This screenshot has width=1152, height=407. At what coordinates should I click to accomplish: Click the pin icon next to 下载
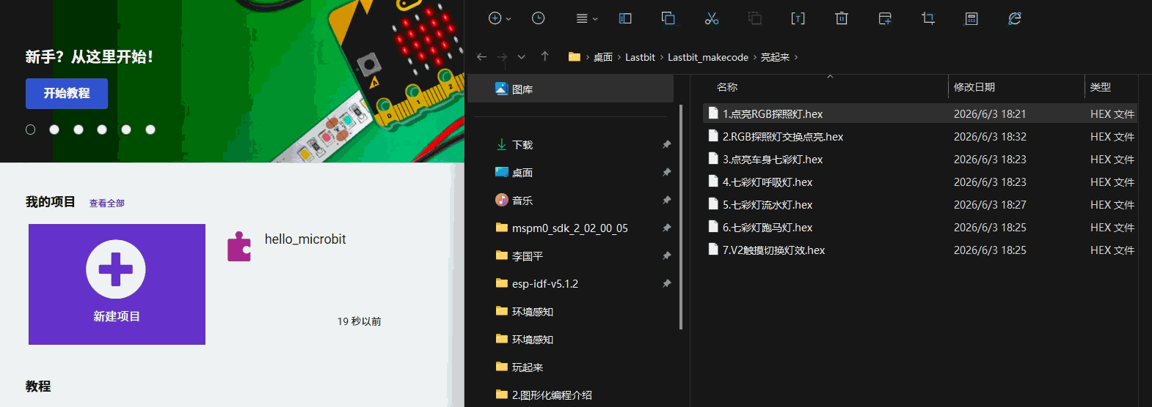(x=666, y=145)
